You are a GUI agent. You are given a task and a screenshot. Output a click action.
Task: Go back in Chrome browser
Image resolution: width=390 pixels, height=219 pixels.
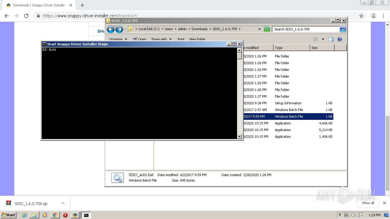[7, 16]
